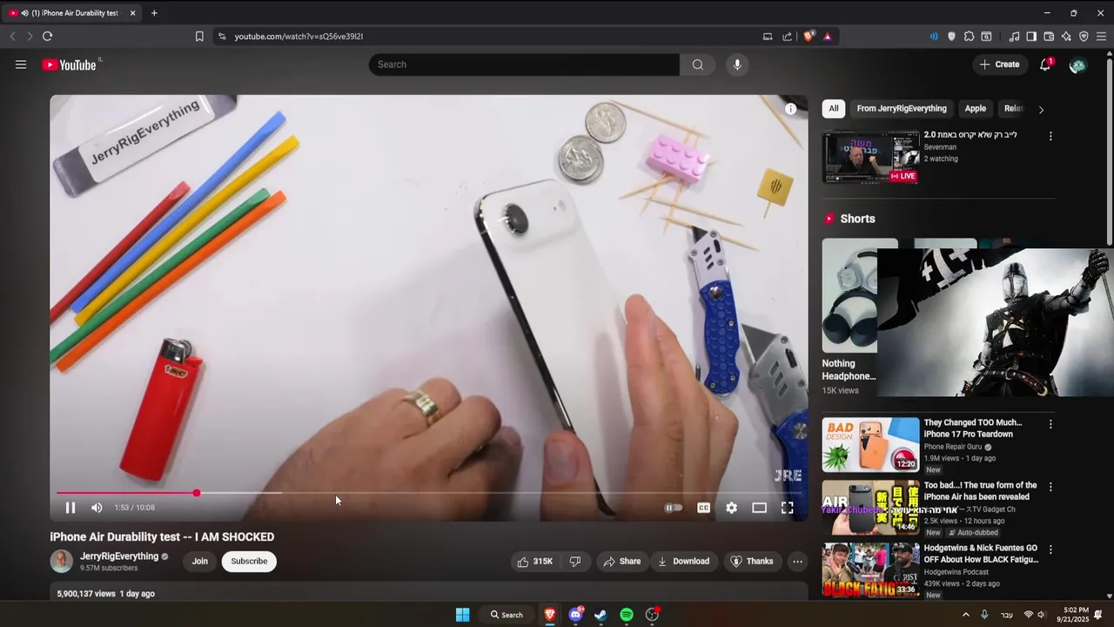Open Discord from the taskbar
Viewport: 1114px width, 627px height.
pos(575,615)
